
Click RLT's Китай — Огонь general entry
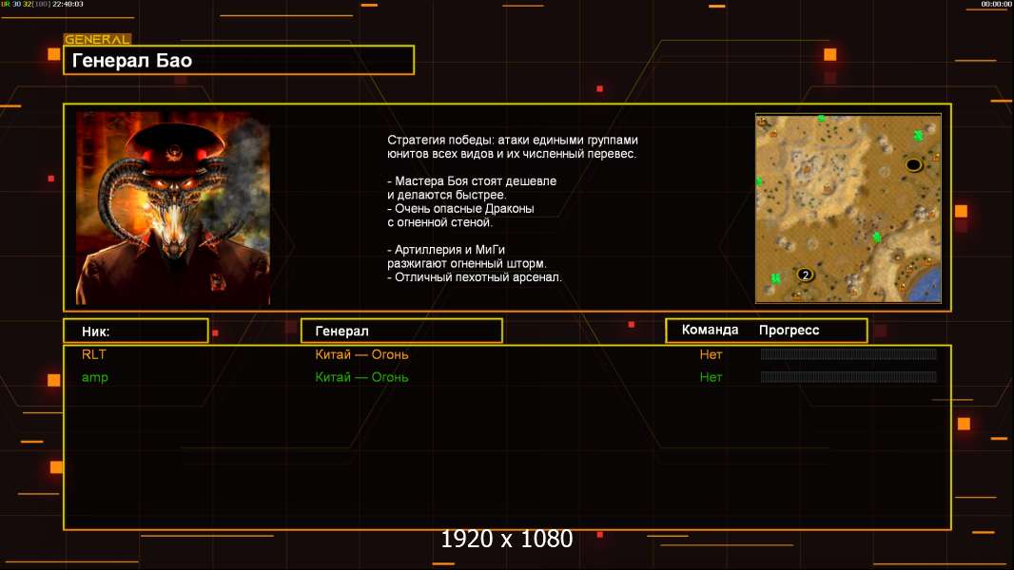pyautogui.click(x=361, y=354)
